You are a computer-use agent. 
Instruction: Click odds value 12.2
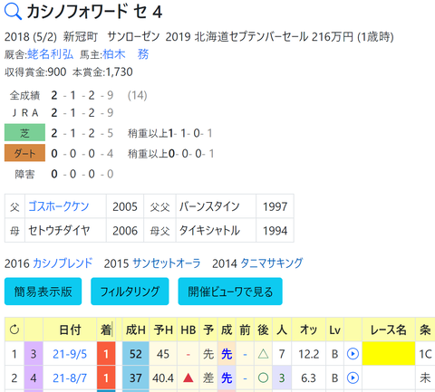pyautogui.click(x=308, y=354)
